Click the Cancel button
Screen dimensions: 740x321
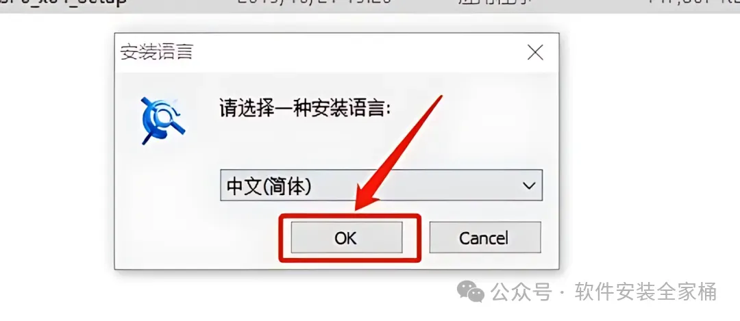pyautogui.click(x=484, y=237)
